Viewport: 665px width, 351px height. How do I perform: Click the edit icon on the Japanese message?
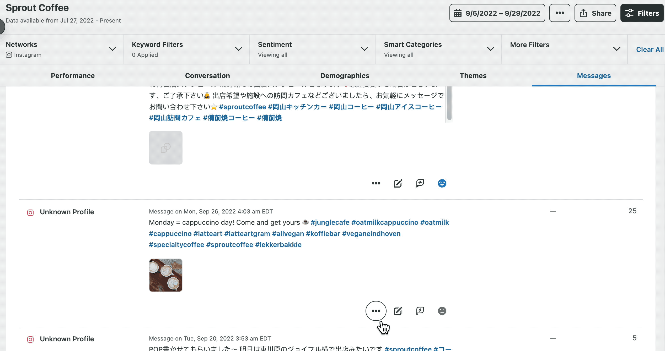[398, 183]
